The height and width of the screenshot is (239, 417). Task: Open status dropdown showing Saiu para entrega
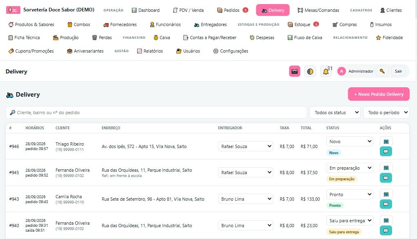(x=350, y=220)
